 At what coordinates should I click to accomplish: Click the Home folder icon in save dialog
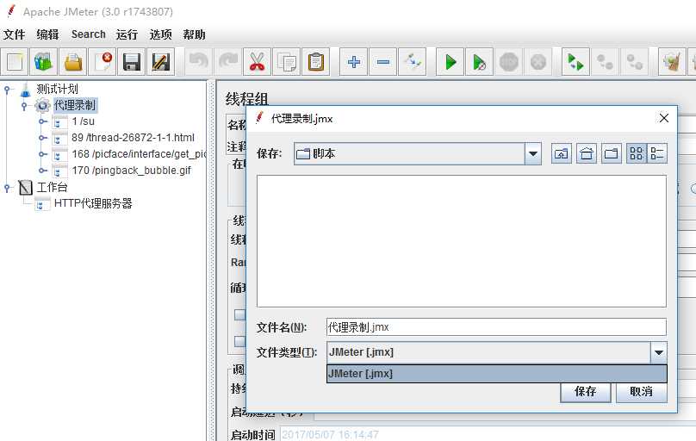tap(587, 153)
